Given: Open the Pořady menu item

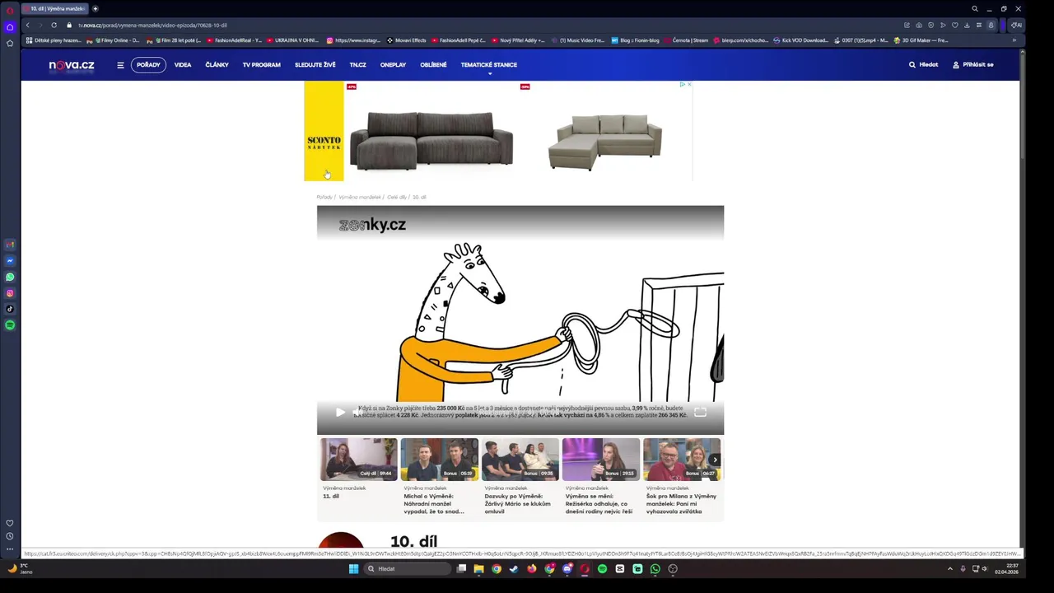Looking at the screenshot, I should (148, 65).
